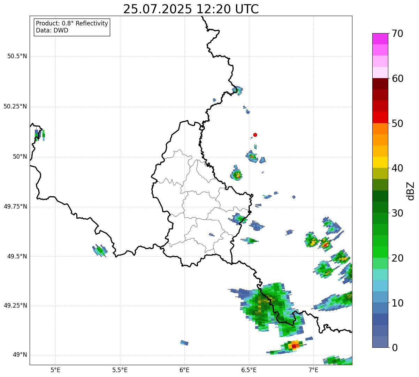Click latitude label 49.75°N
Viewport: 419px width, 377px height.
[x=15, y=206]
